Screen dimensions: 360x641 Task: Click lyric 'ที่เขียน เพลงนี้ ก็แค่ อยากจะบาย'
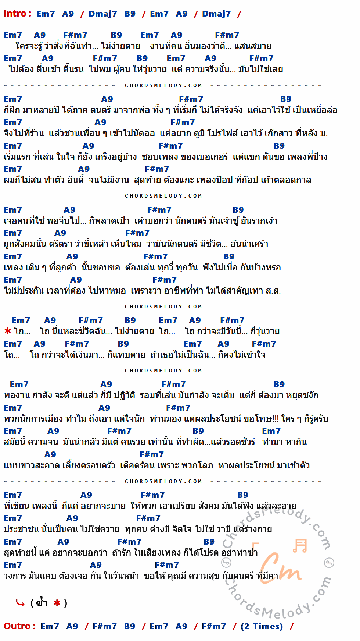click(65, 506)
